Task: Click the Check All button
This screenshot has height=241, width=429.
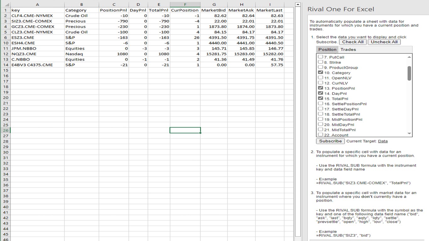Action: click(353, 42)
